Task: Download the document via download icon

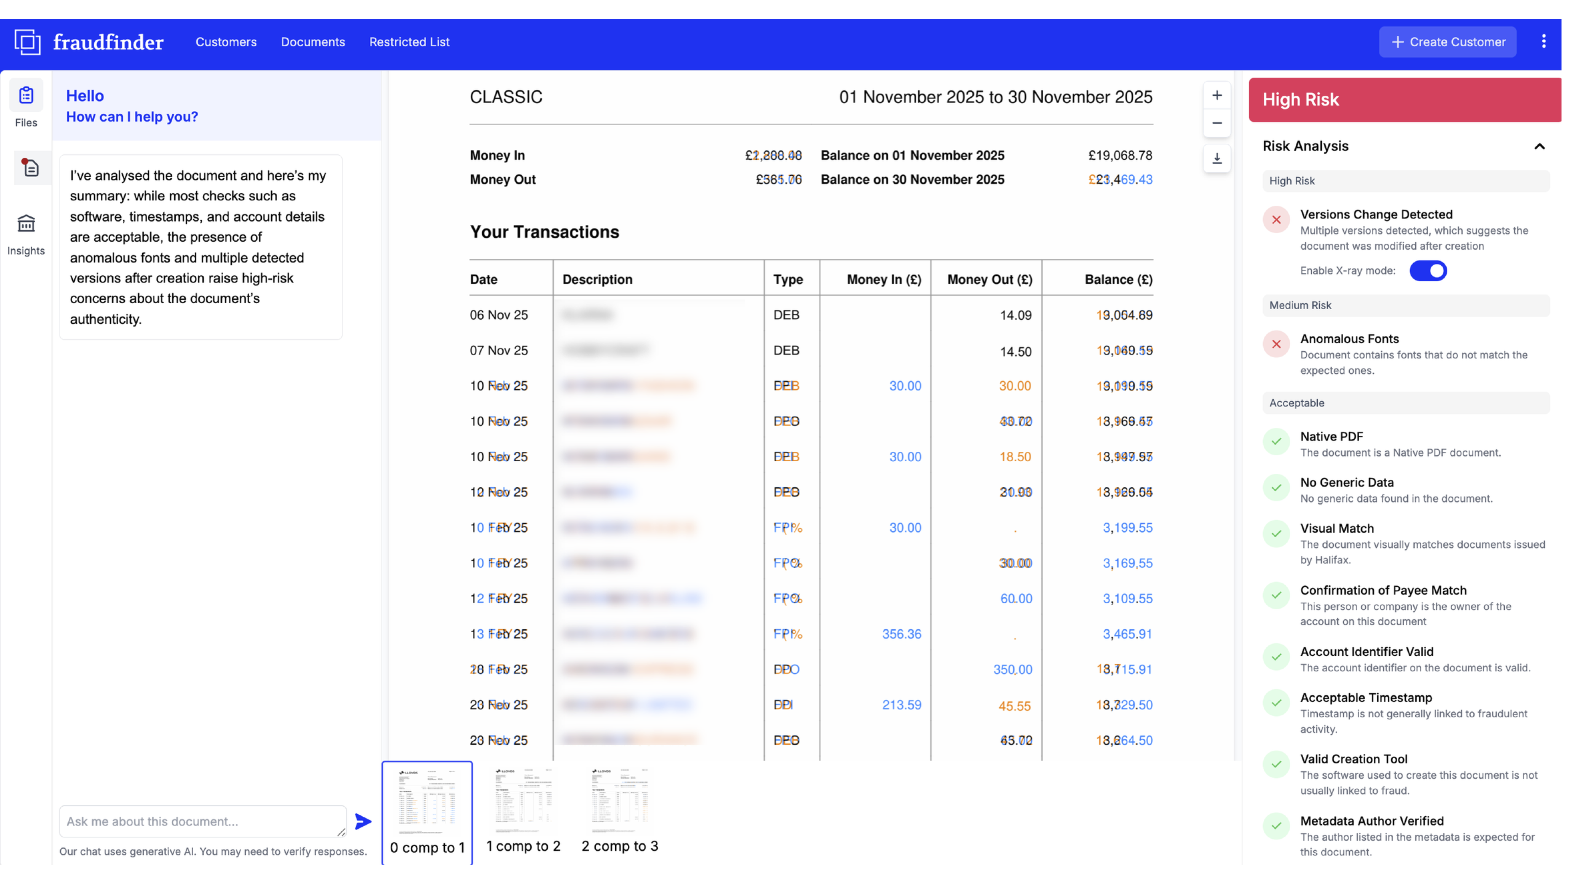Action: [x=1216, y=159]
